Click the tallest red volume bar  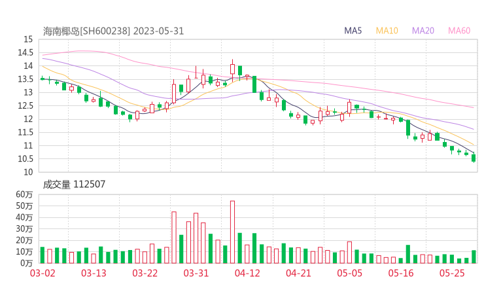232,232
